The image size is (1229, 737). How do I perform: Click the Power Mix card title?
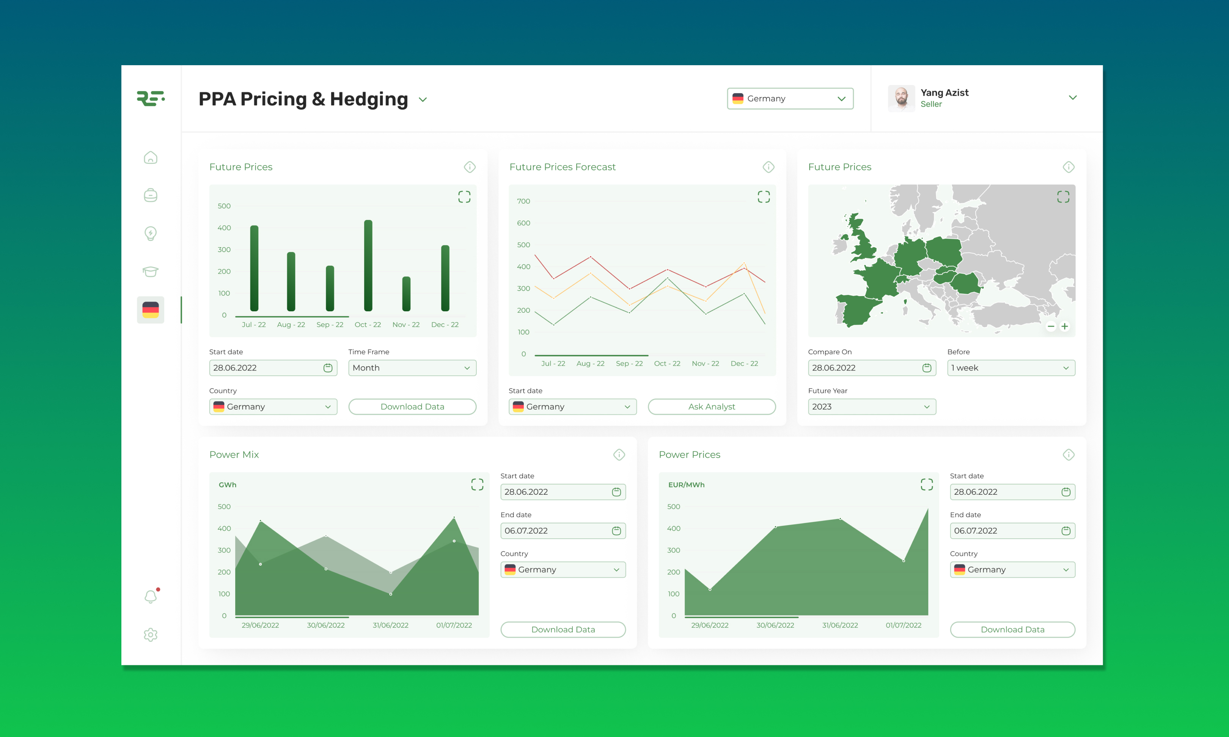pos(234,455)
